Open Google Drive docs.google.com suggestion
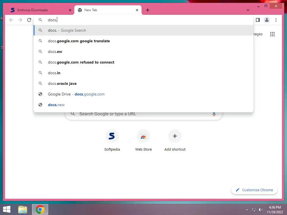The height and width of the screenshot is (215, 287). pos(144,94)
